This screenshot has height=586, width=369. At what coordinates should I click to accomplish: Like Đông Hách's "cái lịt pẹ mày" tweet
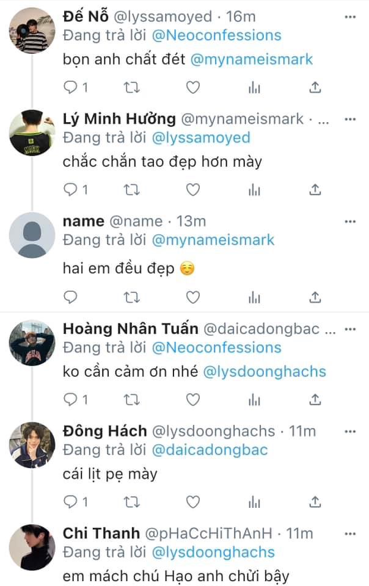193,502
